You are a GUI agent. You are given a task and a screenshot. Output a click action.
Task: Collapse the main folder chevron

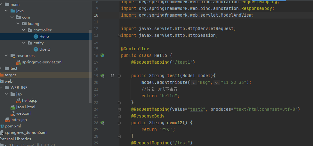click(1, 4)
